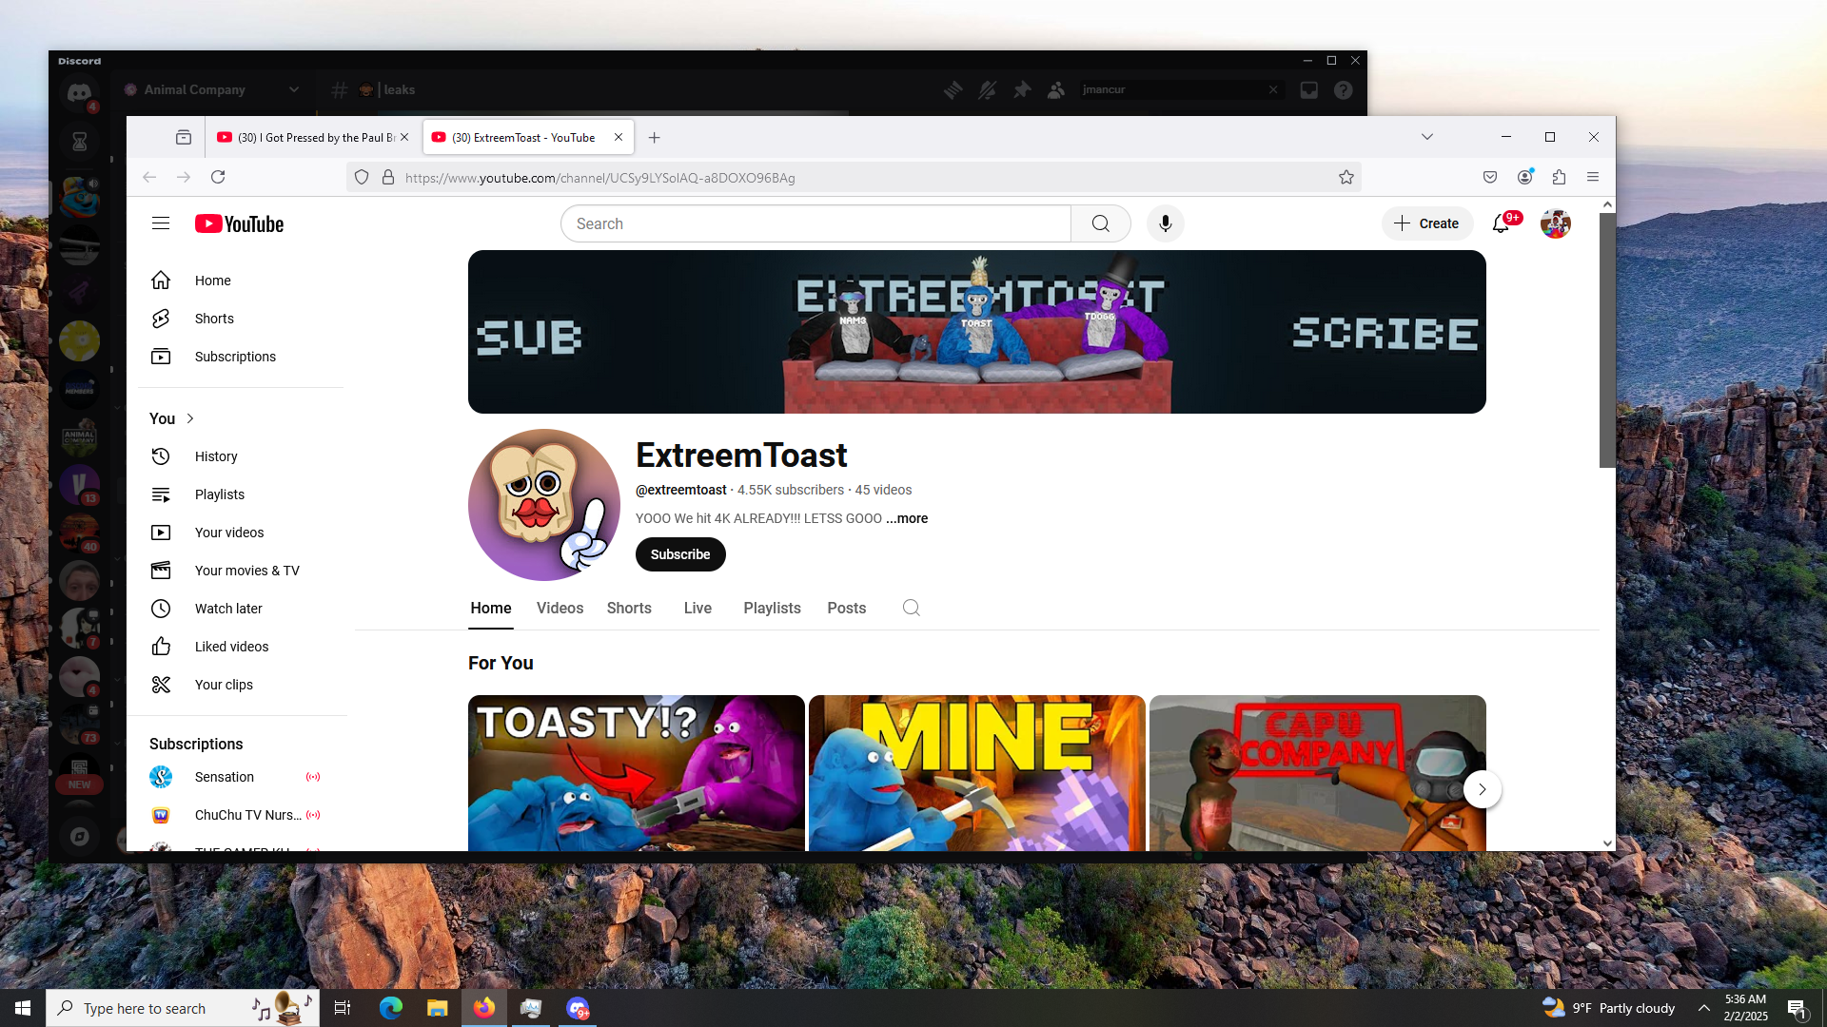Toggle the YouTube hamburger guide menu
This screenshot has width=1827, height=1027.
click(x=160, y=223)
